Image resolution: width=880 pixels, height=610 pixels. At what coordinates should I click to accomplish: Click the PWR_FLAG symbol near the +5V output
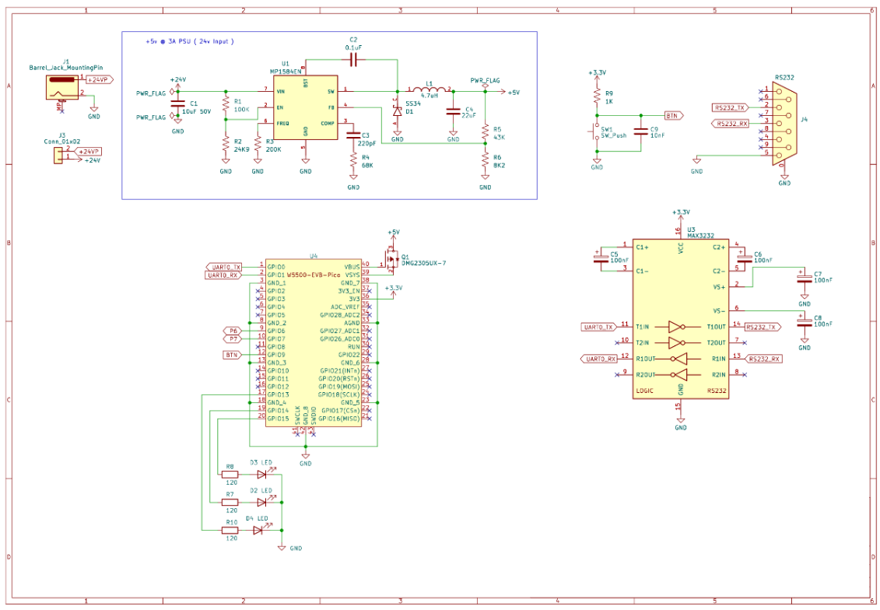click(485, 82)
